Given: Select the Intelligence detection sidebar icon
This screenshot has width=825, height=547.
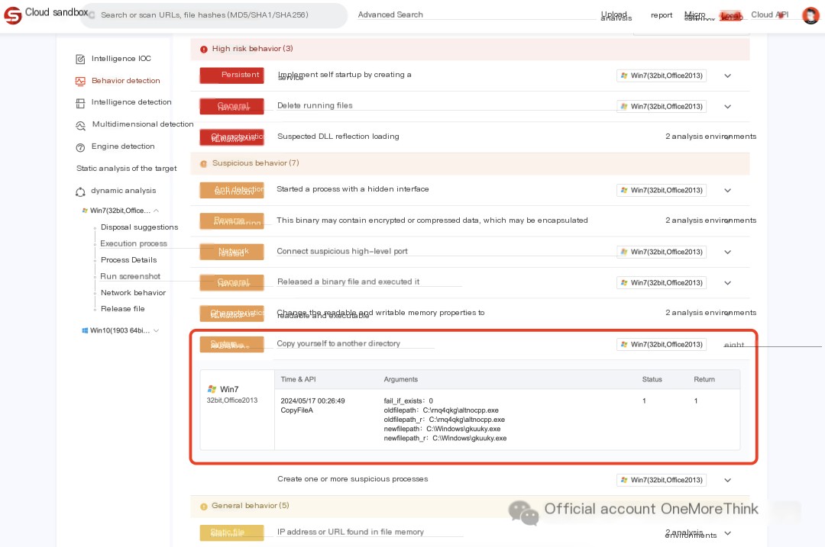Looking at the screenshot, I should [x=80, y=103].
